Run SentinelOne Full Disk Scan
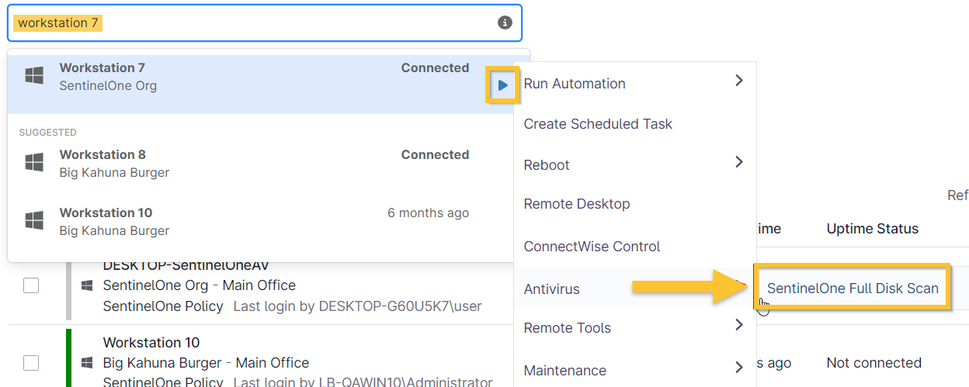The image size is (969, 387). 853,289
